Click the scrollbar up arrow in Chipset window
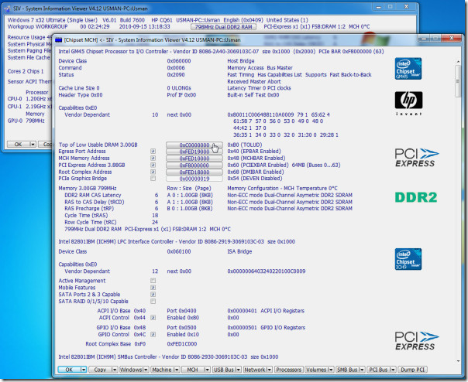This screenshot has width=468, height=382. 458,61
